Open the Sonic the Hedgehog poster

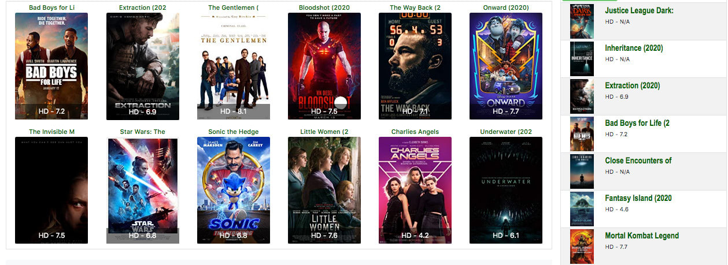click(x=234, y=190)
